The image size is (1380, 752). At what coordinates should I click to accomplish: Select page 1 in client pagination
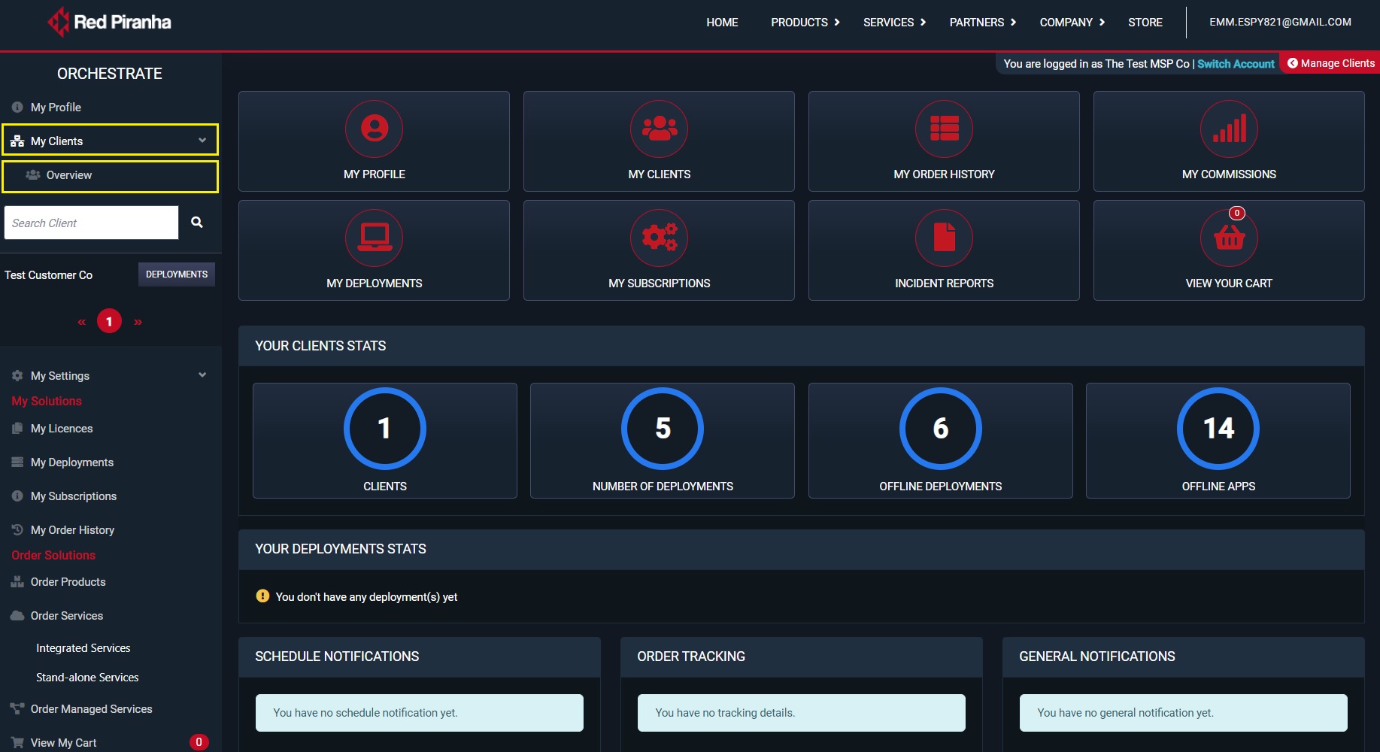coord(109,321)
